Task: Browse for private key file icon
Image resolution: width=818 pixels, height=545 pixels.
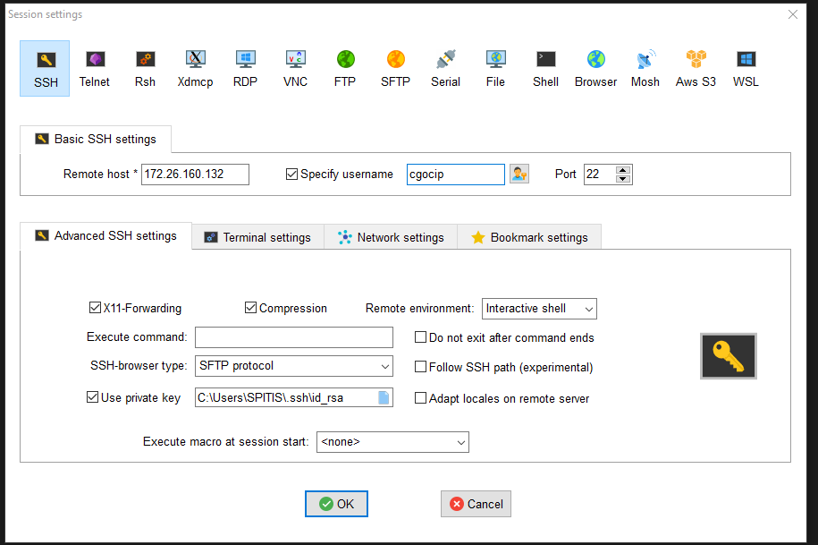Action: (x=384, y=398)
